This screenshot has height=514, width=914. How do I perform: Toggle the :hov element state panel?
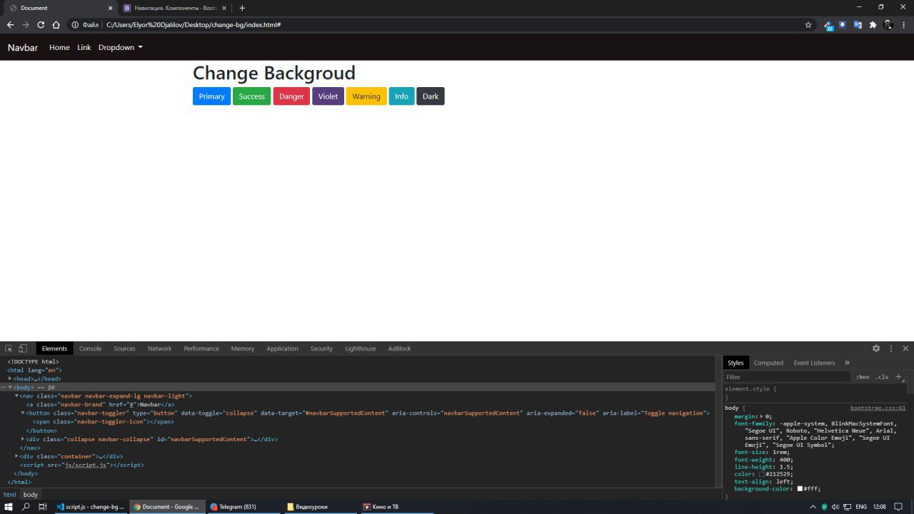863,377
